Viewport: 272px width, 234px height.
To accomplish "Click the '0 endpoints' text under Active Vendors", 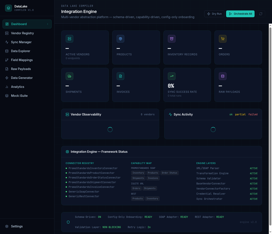I will [73, 58].
